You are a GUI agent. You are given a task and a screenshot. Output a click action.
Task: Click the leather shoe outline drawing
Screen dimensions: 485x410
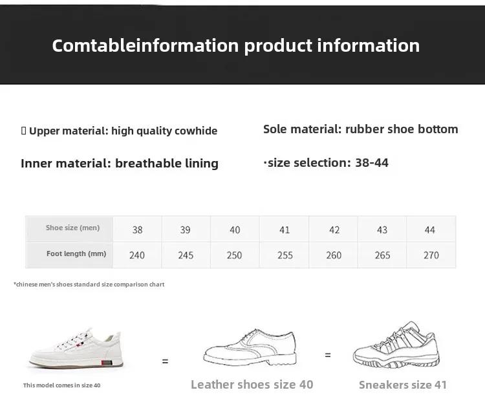[250, 347]
